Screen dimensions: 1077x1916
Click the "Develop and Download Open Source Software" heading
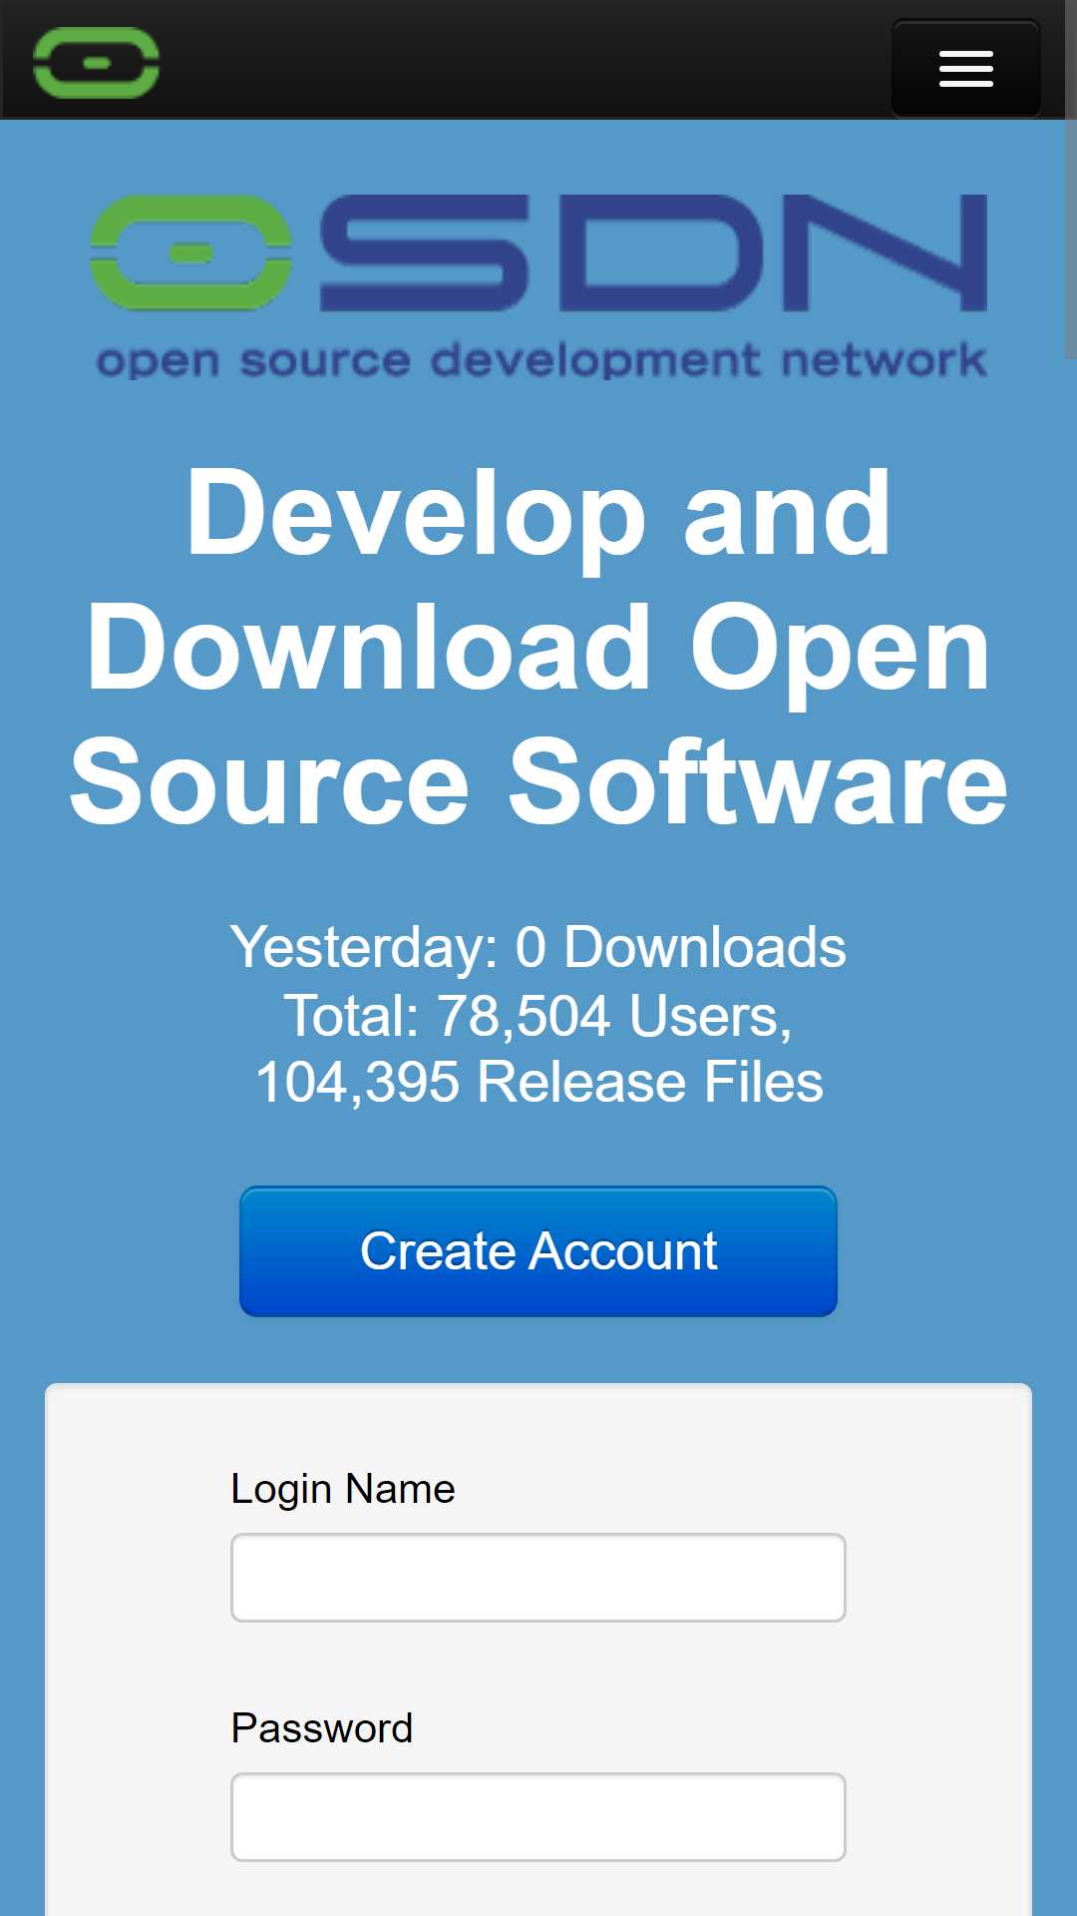pos(538,647)
